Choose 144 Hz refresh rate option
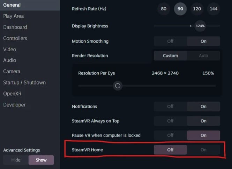The width and height of the screenshot is (232, 169). tap(214, 9)
